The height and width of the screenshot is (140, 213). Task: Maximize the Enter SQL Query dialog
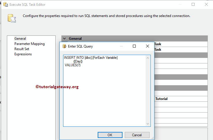(x=134, y=46)
